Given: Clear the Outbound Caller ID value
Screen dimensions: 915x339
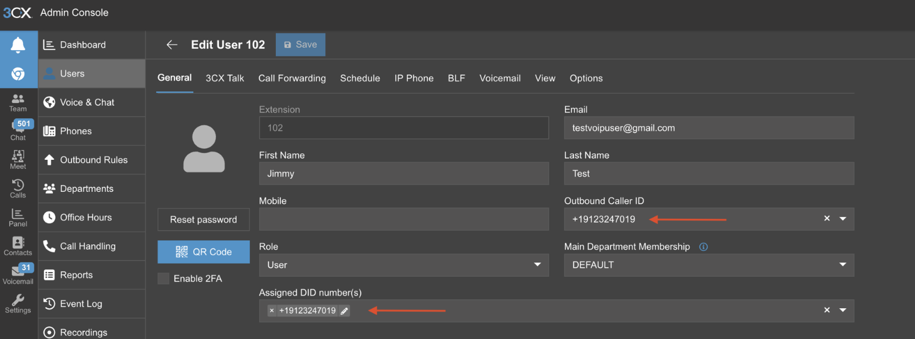Looking at the screenshot, I should click(827, 218).
